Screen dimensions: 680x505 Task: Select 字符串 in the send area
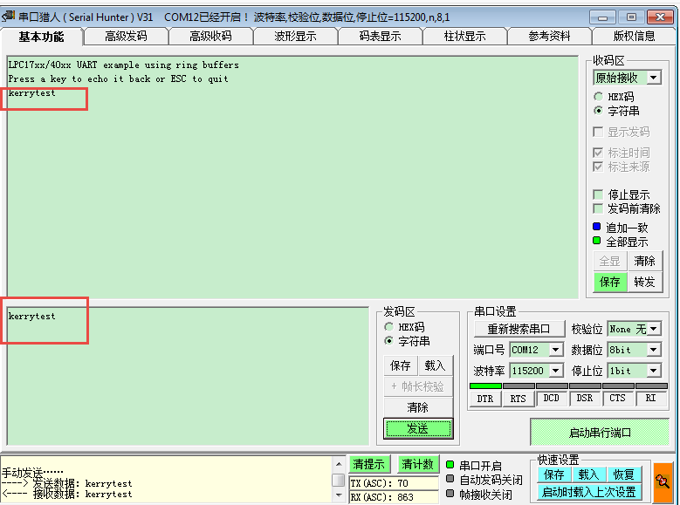[389, 341]
